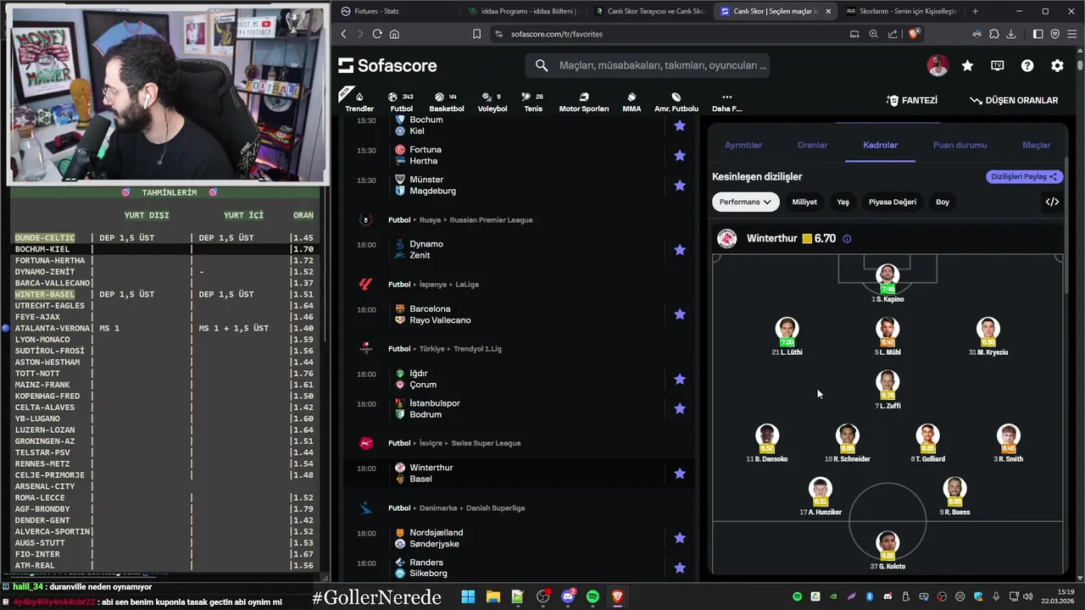
Task: Select Milliyet filter chip
Action: click(804, 202)
